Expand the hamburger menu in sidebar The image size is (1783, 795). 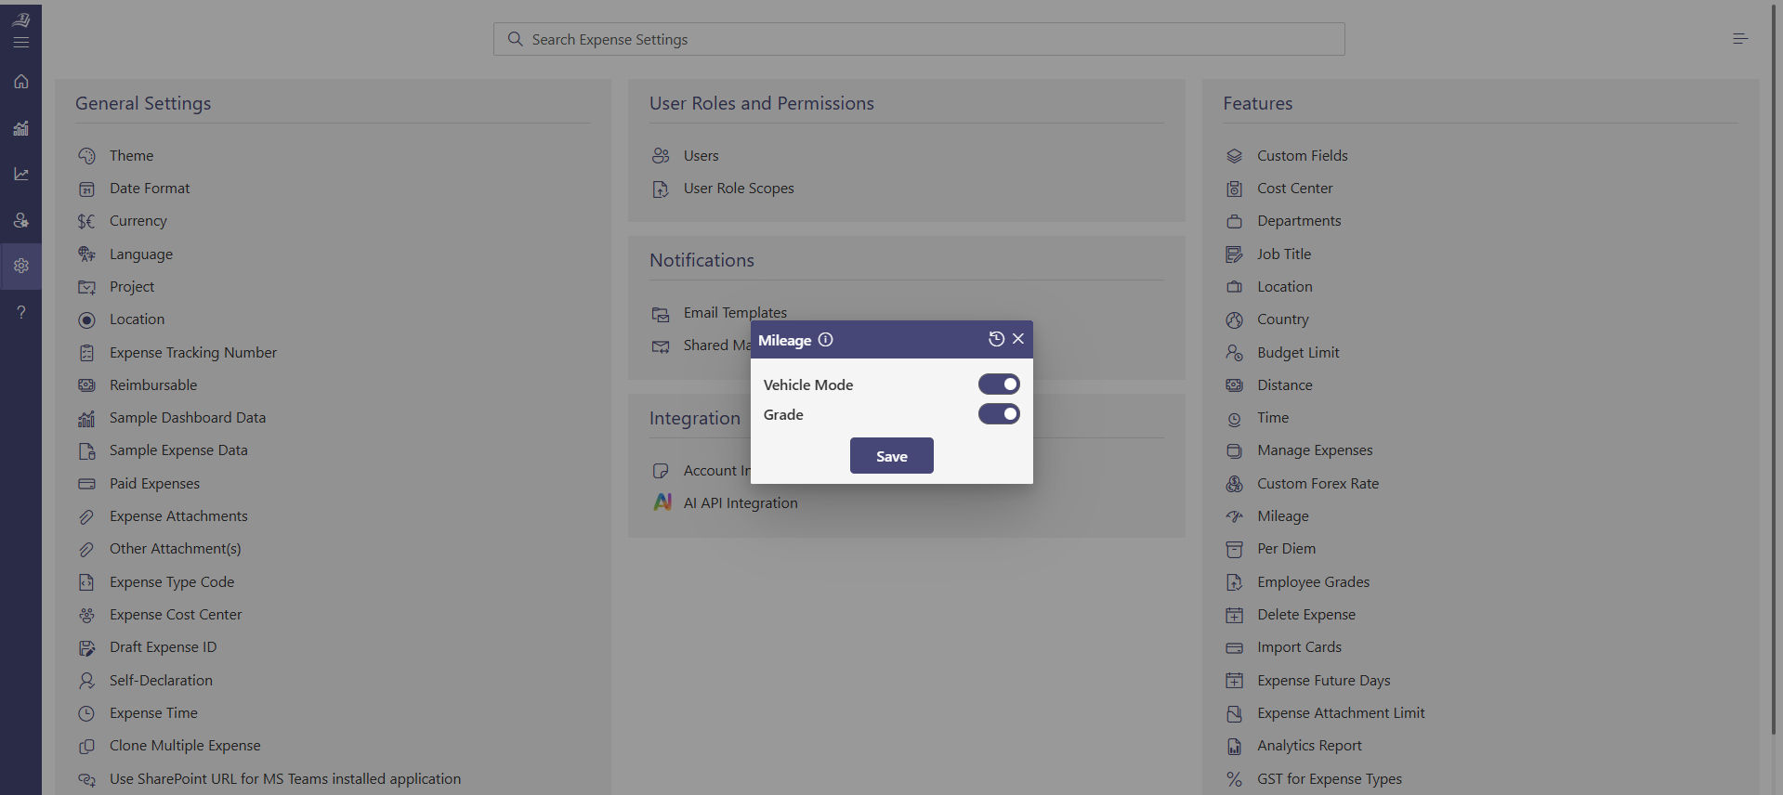pos(20,42)
